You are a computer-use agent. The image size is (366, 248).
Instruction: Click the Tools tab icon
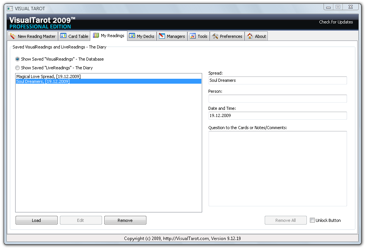[193, 36]
